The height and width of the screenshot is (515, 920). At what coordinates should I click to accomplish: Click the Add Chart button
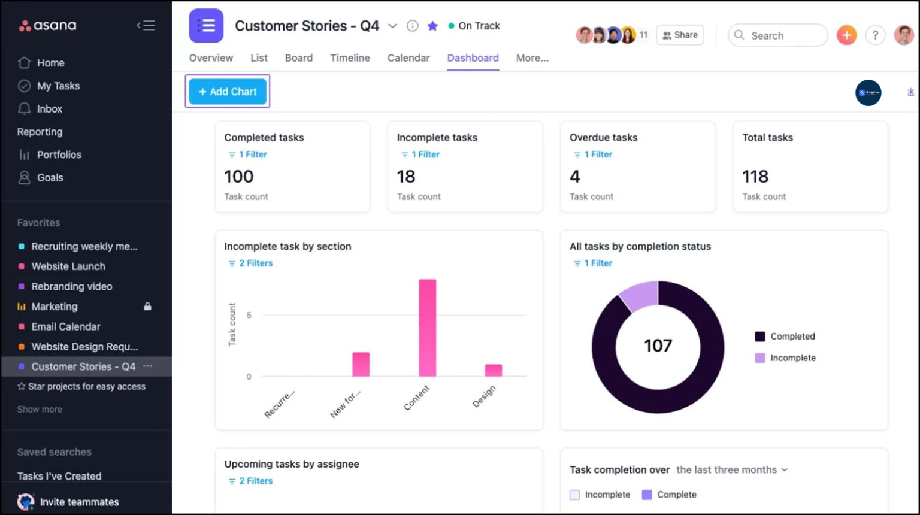tap(228, 92)
